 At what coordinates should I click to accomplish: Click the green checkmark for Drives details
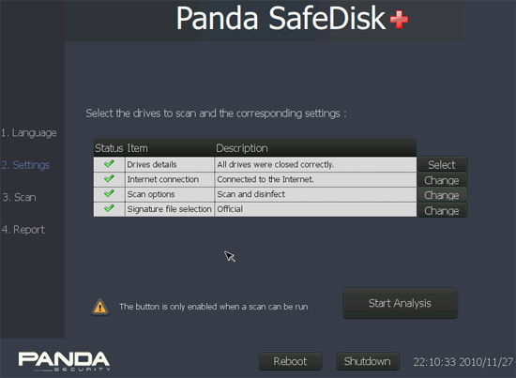click(109, 163)
